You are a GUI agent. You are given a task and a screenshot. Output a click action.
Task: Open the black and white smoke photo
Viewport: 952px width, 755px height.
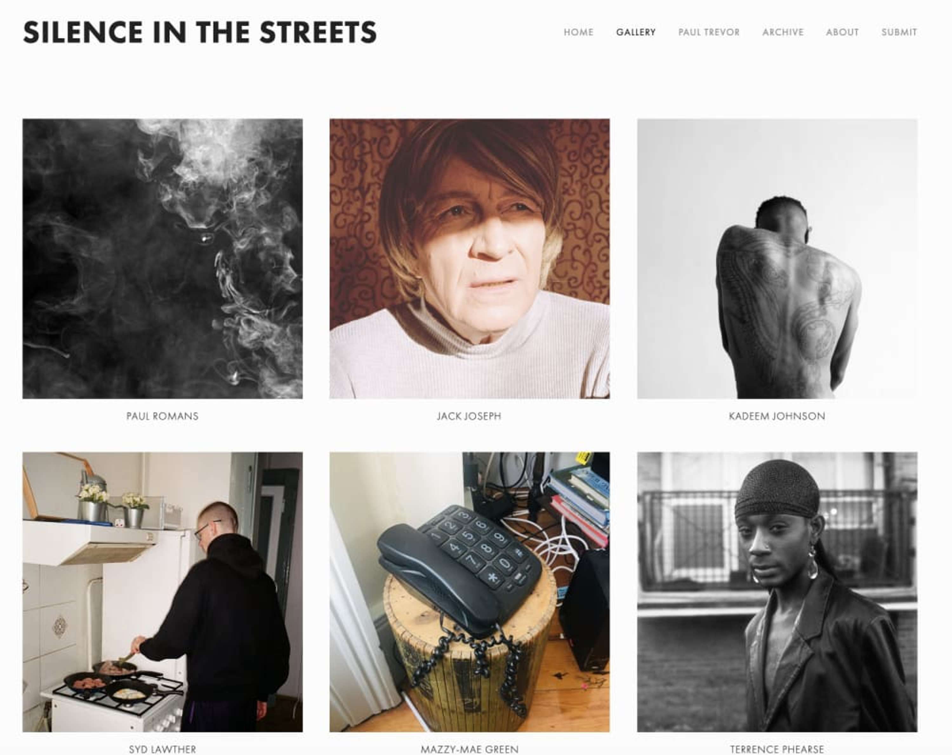pyautogui.click(x=162, y=259)
